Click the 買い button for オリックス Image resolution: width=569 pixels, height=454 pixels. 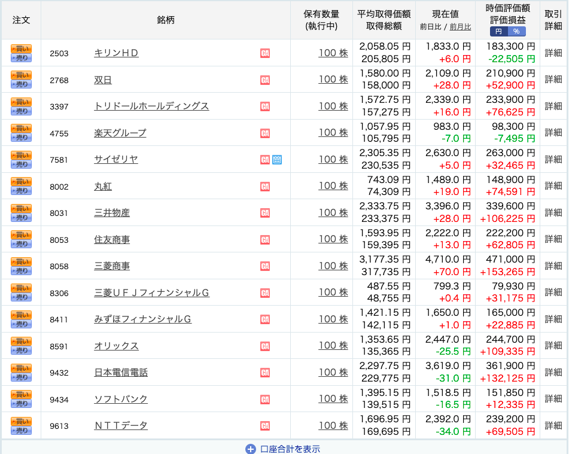[21, 342]
